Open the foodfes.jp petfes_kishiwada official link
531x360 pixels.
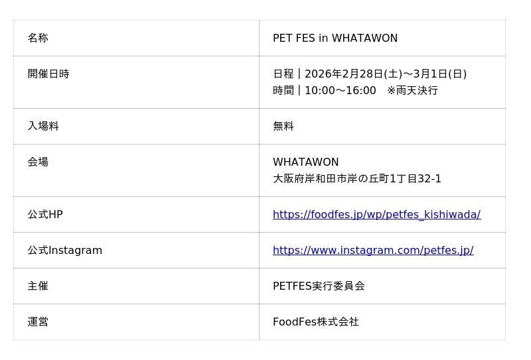pyautogui.click(x=376, y=215)
